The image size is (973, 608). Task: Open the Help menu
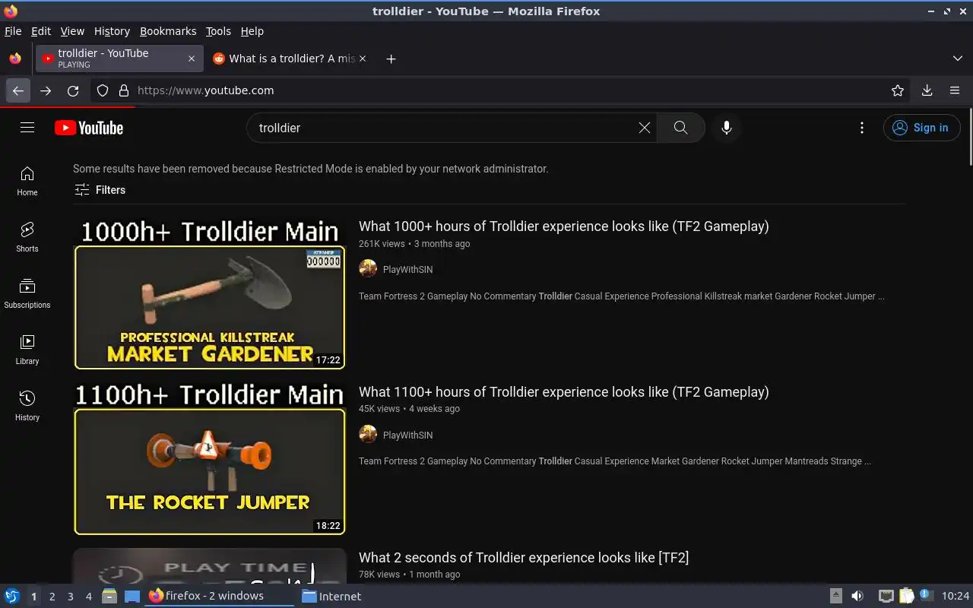pos(252,31)
